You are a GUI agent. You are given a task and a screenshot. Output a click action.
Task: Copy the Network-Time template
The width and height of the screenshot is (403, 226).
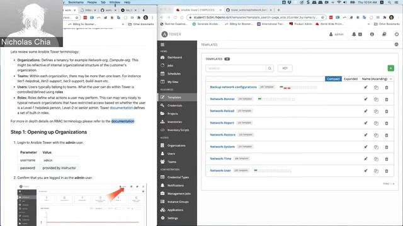coord(376,159)
